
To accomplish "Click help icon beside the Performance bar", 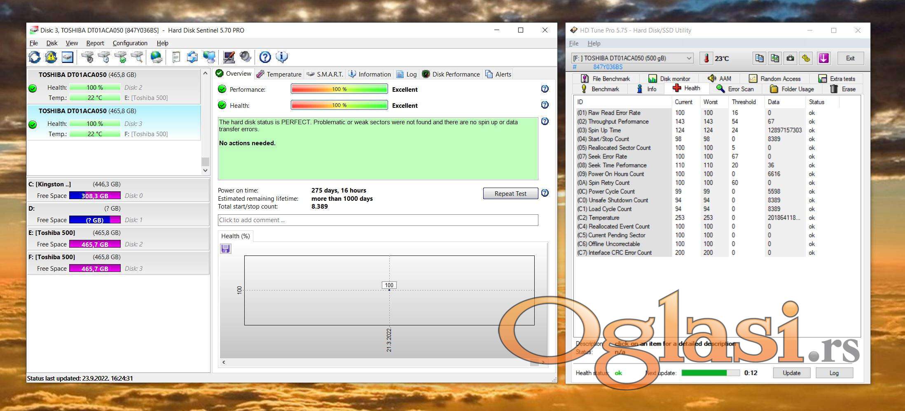I will tap(545, 89).
